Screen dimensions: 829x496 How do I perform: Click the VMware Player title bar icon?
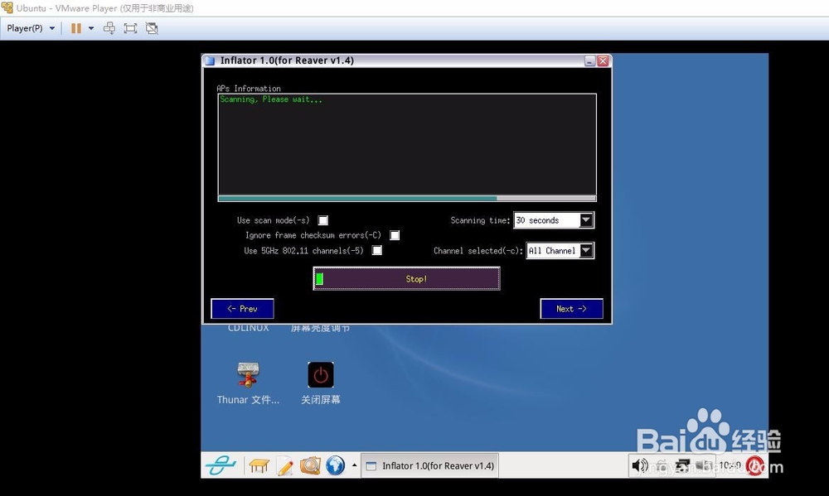pos(7,8)
